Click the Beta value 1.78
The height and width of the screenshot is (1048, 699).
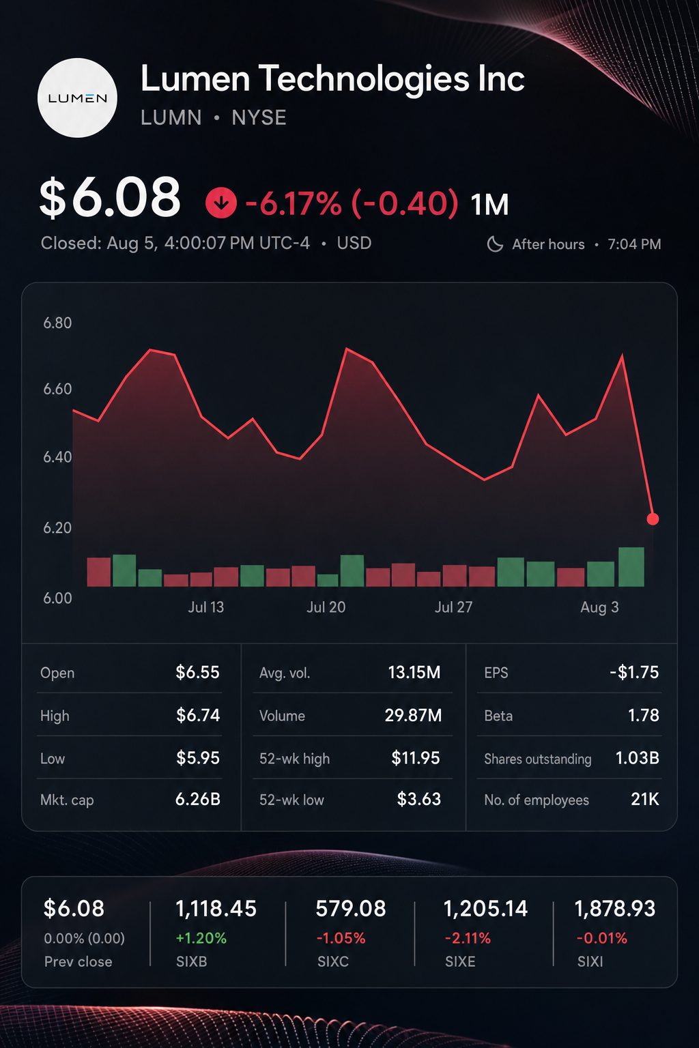644,715
